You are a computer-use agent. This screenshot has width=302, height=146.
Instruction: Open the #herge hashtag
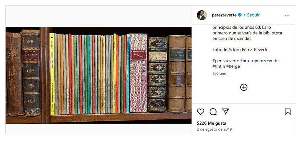click(233, 66)
